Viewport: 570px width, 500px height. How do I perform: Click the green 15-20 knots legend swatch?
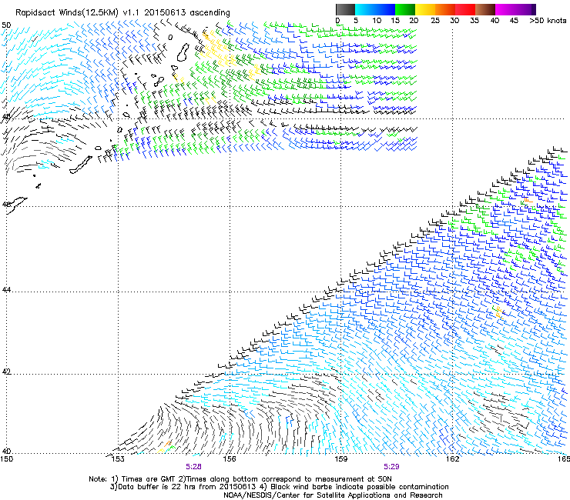coord(405,9)
